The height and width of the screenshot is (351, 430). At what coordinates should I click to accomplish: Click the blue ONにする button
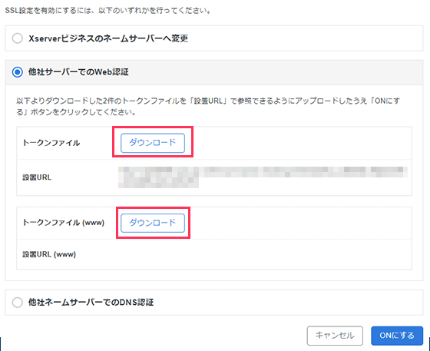(x=397, y=336)
